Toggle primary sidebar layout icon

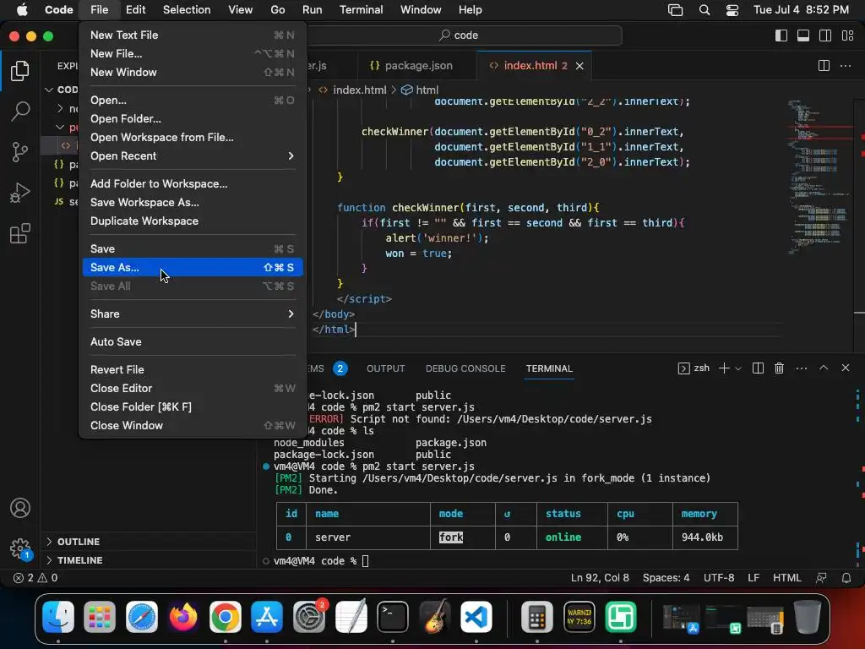pyautogui.click(x=781, y=35)
